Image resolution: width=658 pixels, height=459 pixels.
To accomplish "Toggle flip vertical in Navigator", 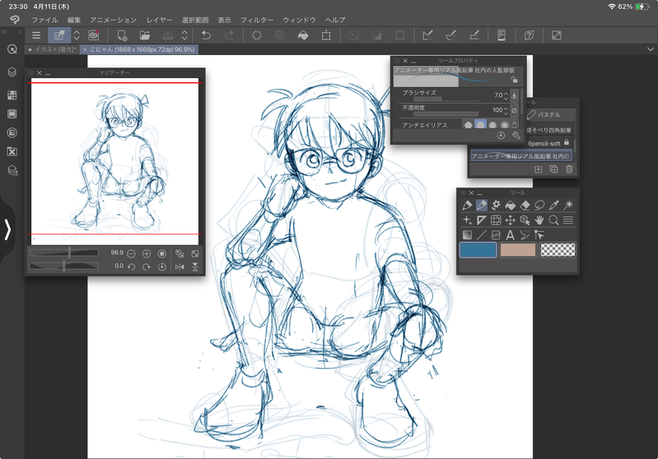I will [x=195, y=267].
